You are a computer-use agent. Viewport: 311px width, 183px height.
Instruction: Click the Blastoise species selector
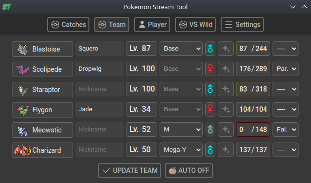(43, 49)
